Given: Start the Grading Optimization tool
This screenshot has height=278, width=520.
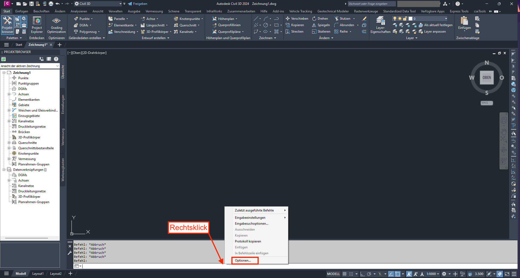Looking at the screenshot, I should (56, 25).
